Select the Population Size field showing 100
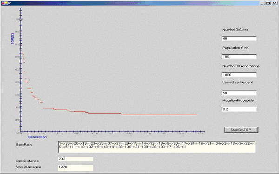 coord(239,57)
